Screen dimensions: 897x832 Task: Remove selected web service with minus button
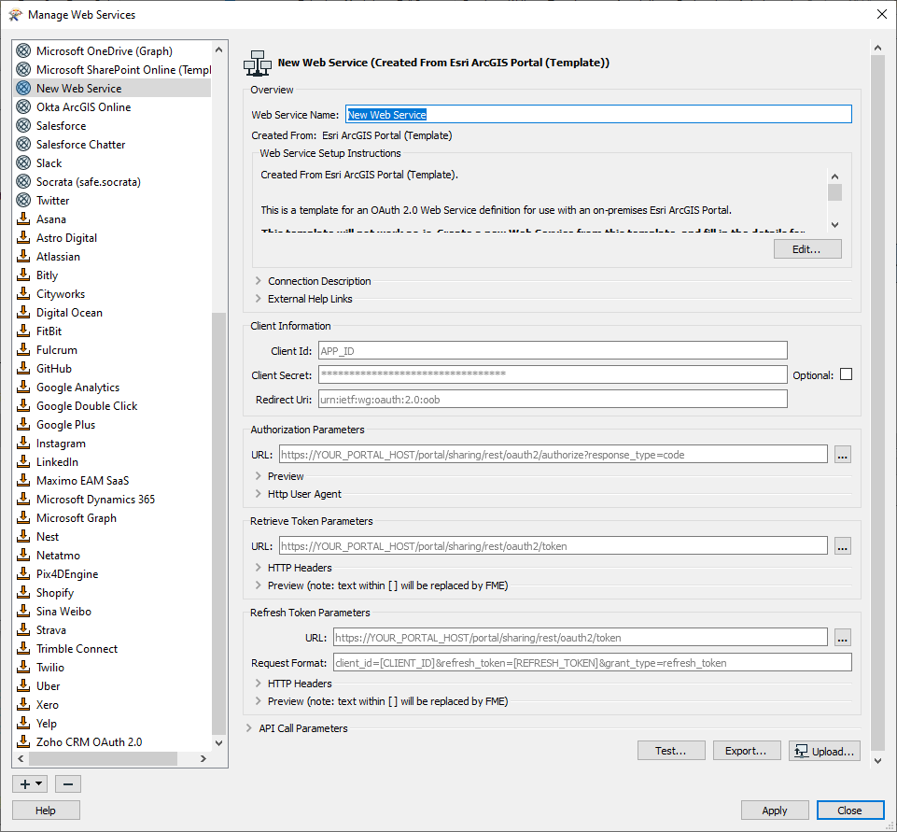pos(68,783)
